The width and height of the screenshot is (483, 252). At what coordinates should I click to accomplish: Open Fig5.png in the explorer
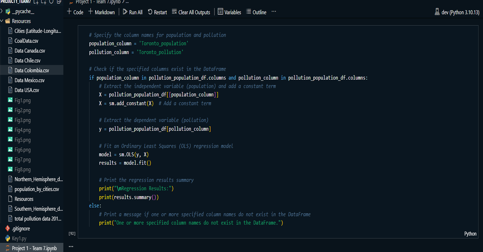[x=22, y=140]
